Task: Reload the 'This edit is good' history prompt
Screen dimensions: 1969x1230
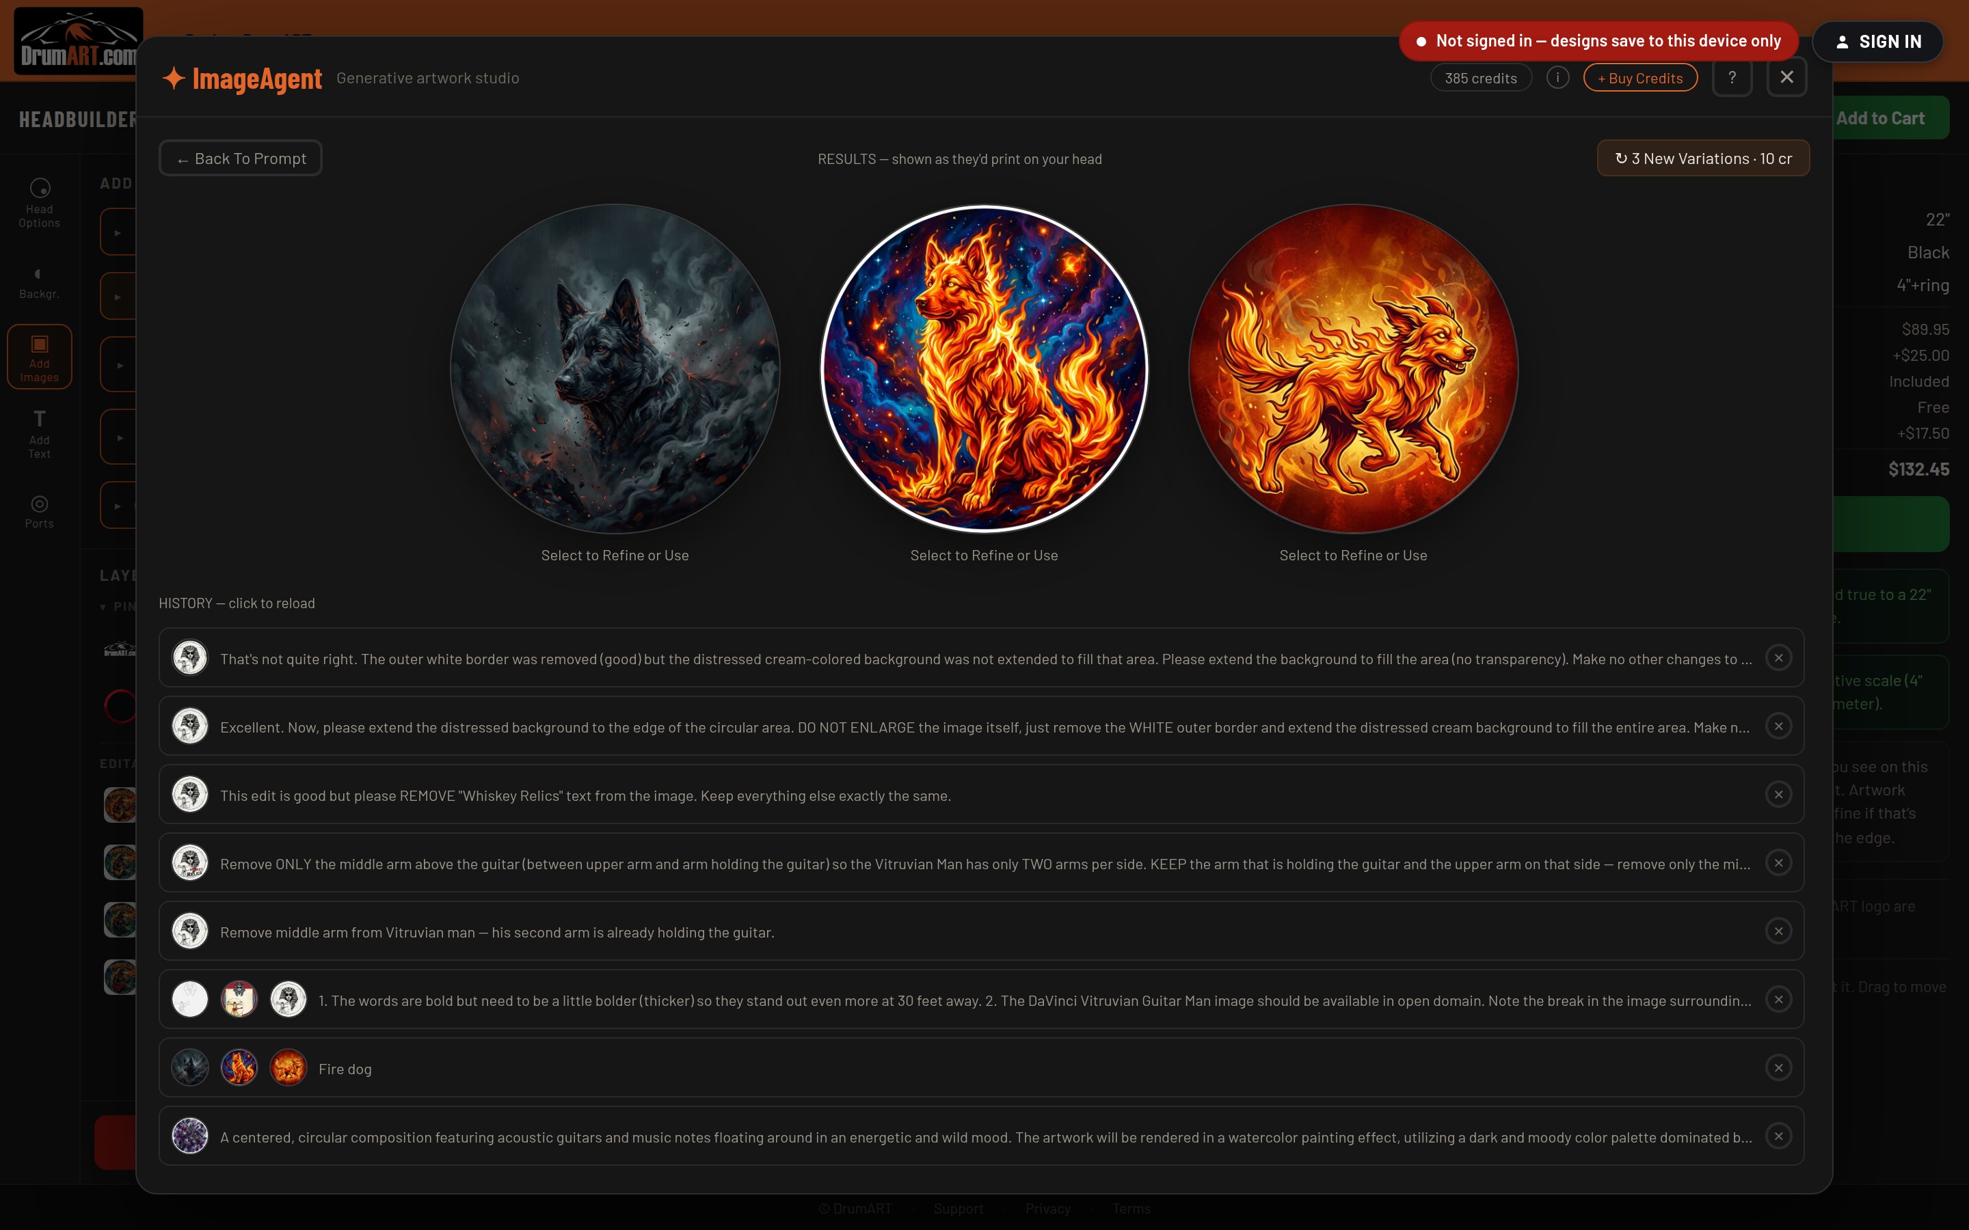Action: pyautogui.click(x=981, y=795)
